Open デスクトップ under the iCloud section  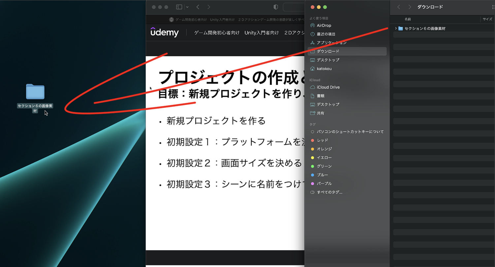pos(347,104)
